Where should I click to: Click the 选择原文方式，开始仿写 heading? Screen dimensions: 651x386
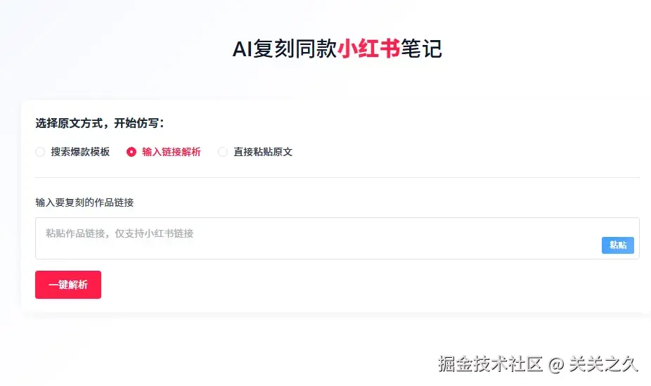pos(100,124)
